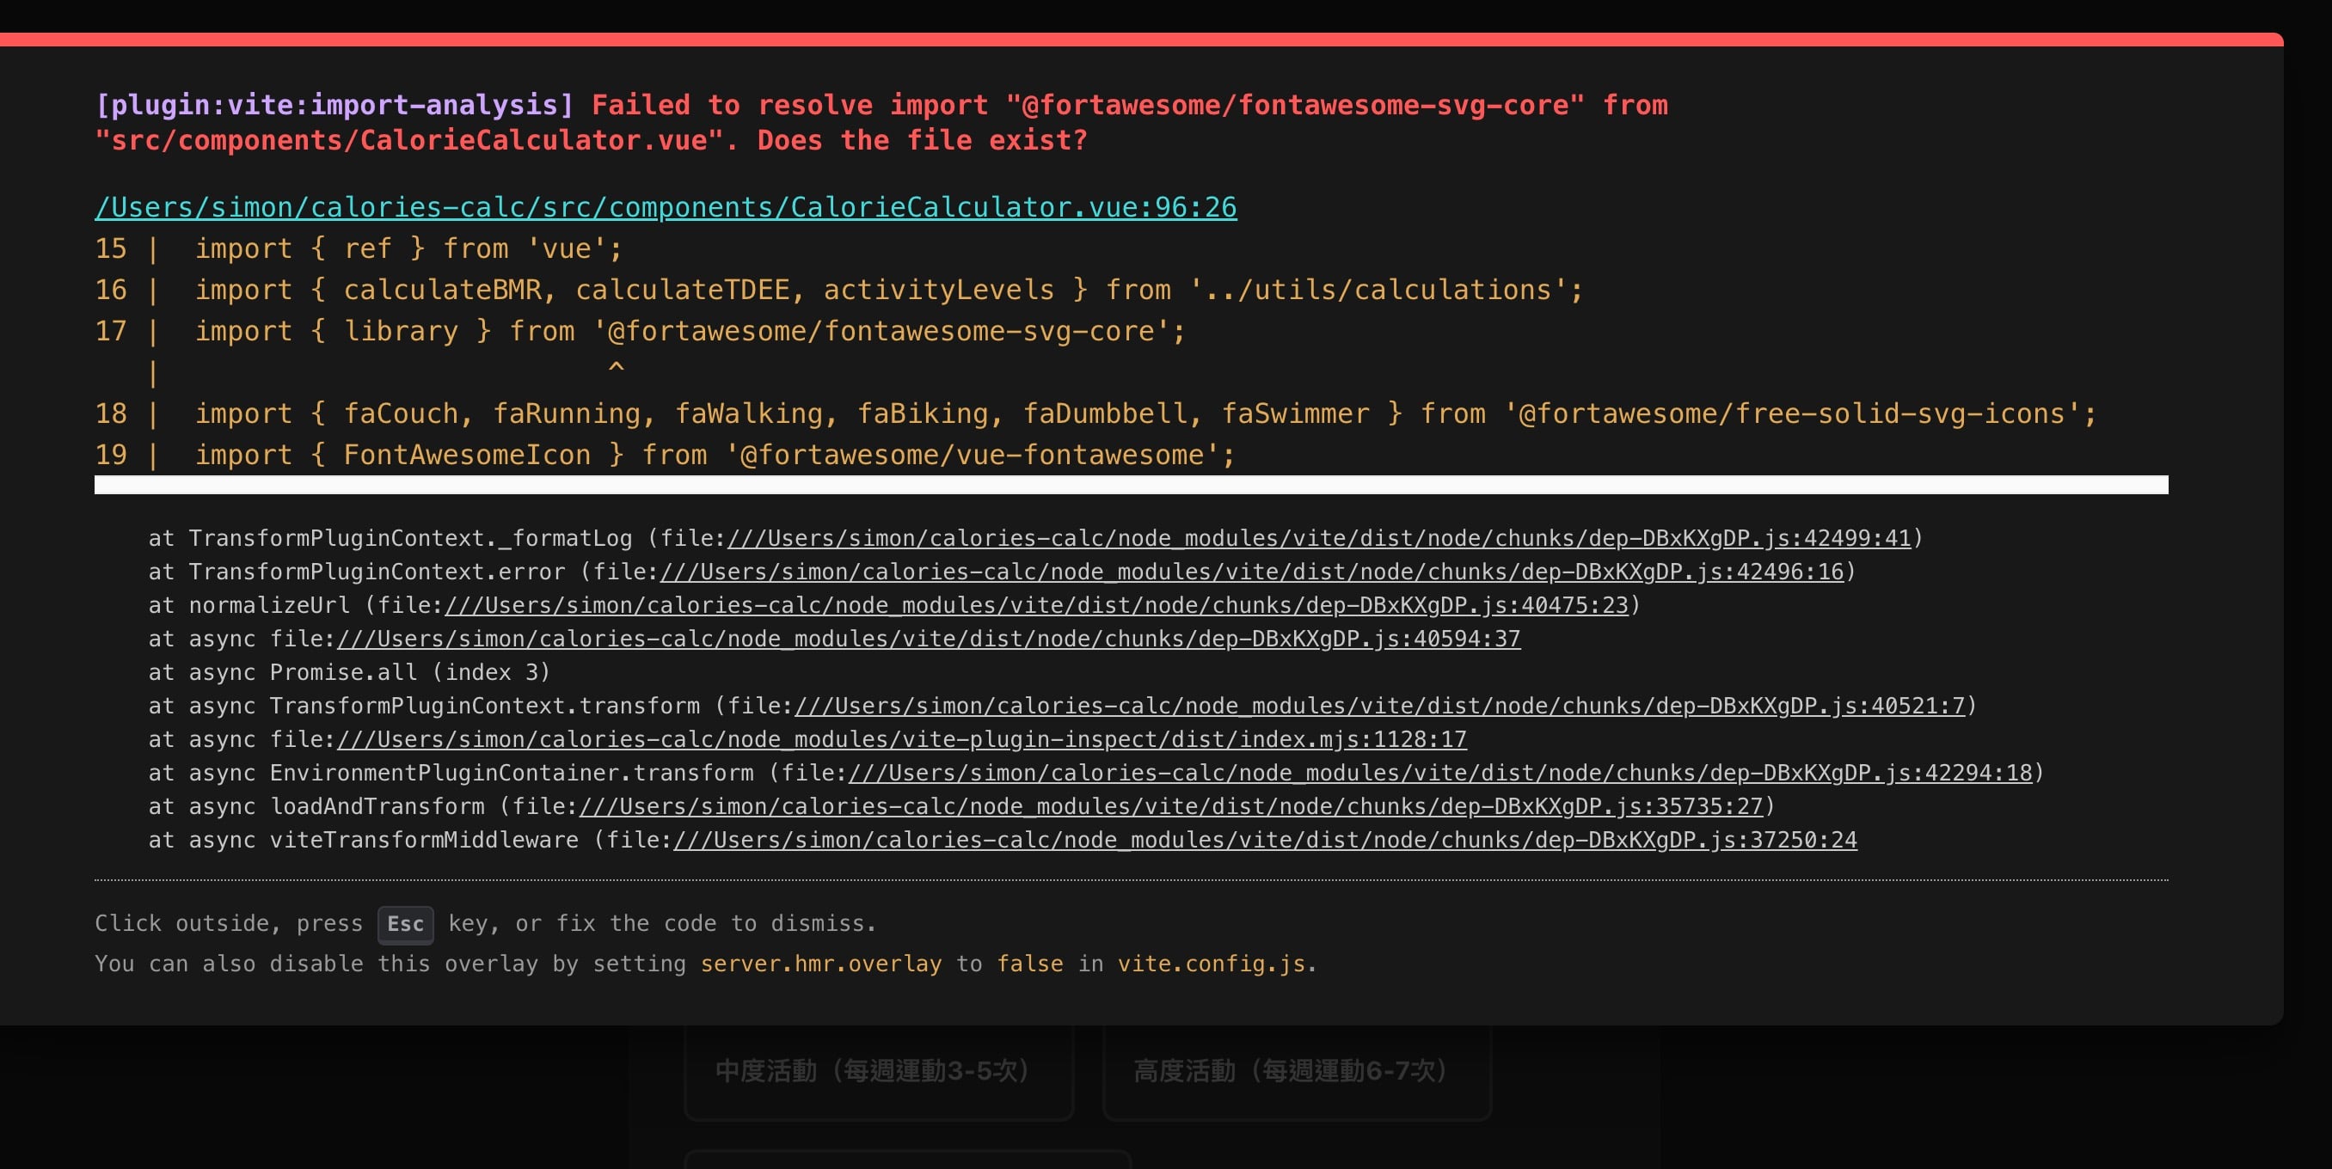Open EnvironmentPluginContainer.transform link at 42294:18
Screen dimensions: 2332x1169
click(1439, 773)
